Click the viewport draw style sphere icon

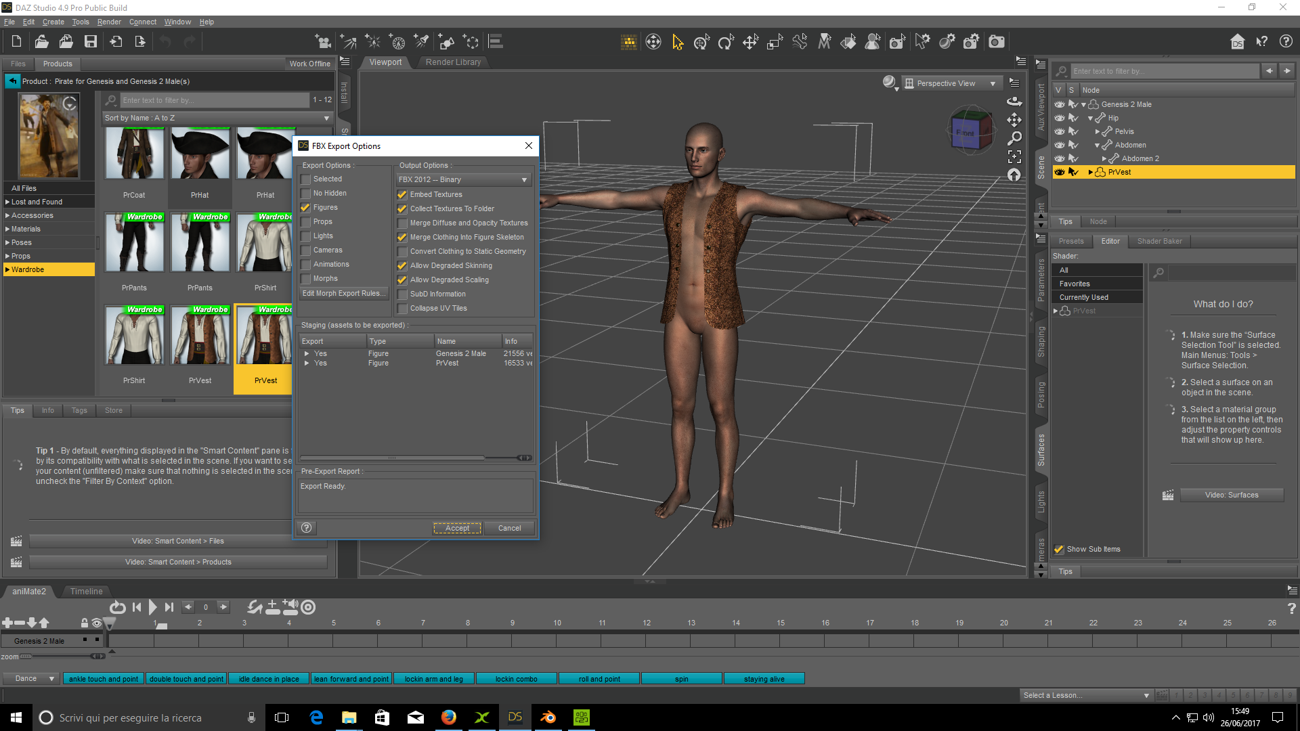click(890, 83)
